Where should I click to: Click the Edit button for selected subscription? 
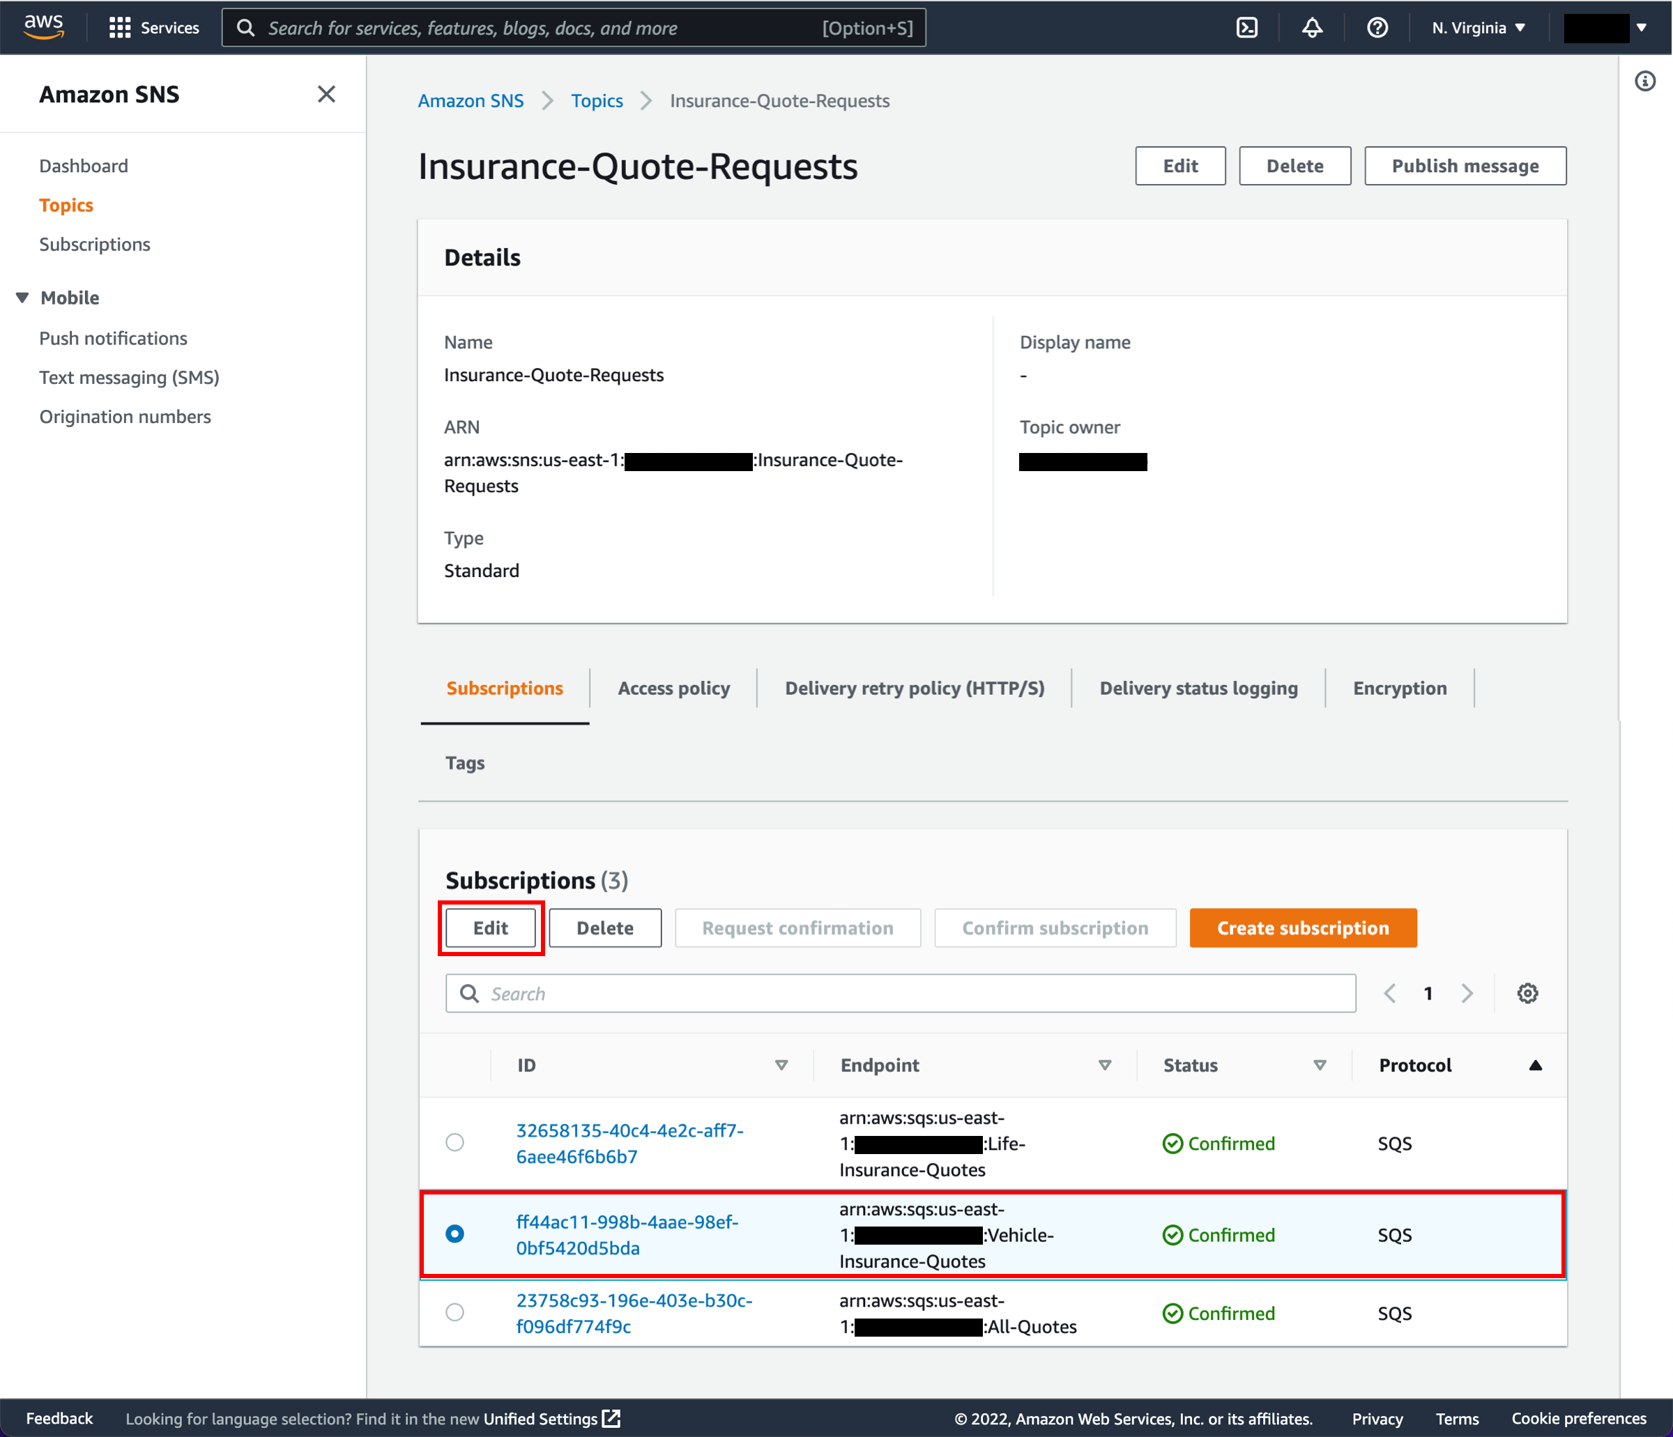coord(489,926)
